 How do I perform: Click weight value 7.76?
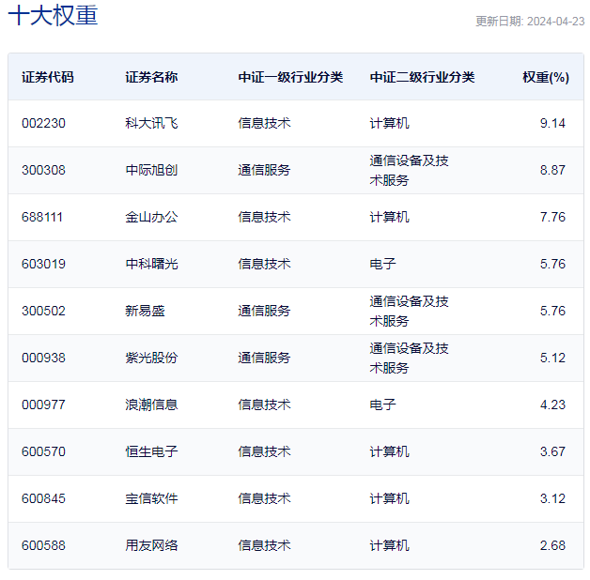(552, 217)
